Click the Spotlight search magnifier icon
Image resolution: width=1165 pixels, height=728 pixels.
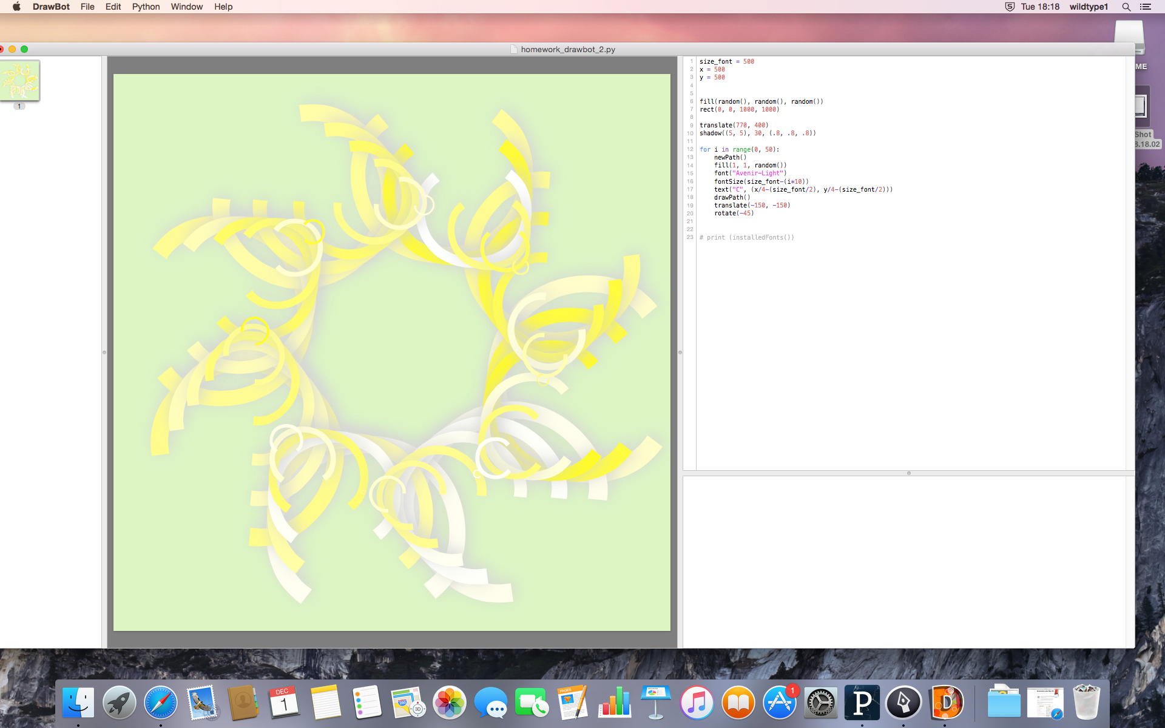click(1126, 7)
